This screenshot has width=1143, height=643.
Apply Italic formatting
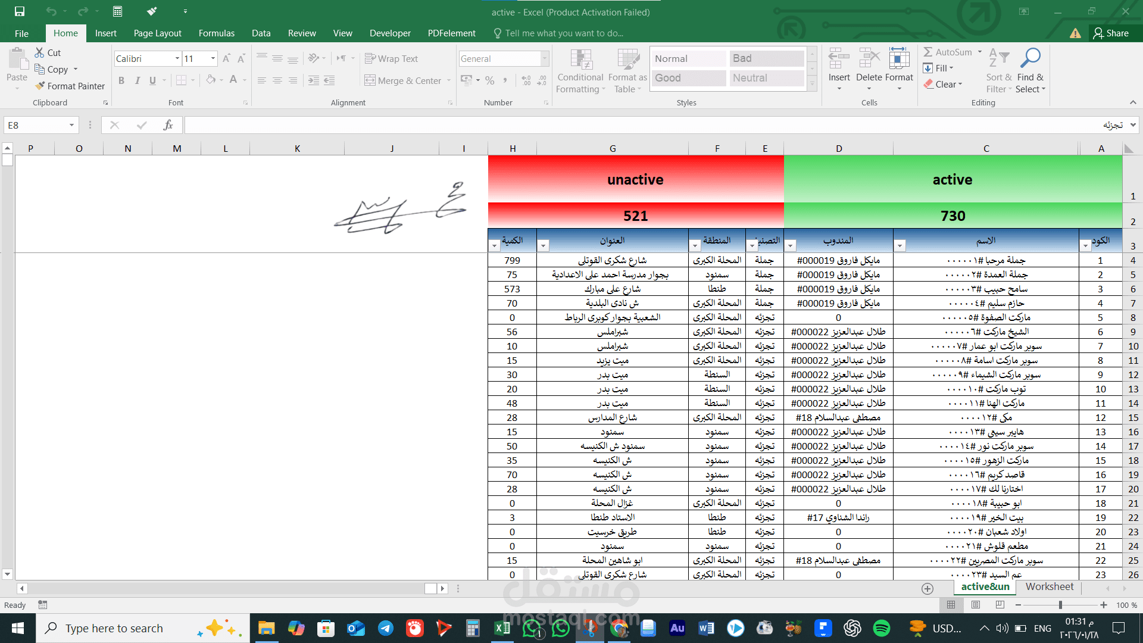point(138,80)
